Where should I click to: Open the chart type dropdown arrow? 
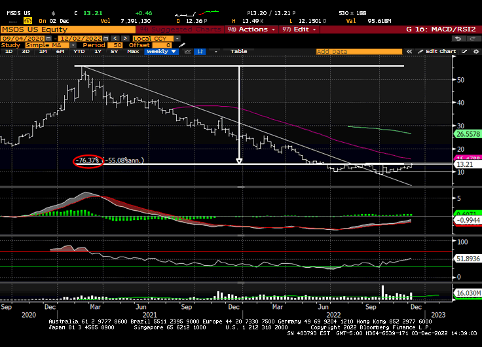216,52
